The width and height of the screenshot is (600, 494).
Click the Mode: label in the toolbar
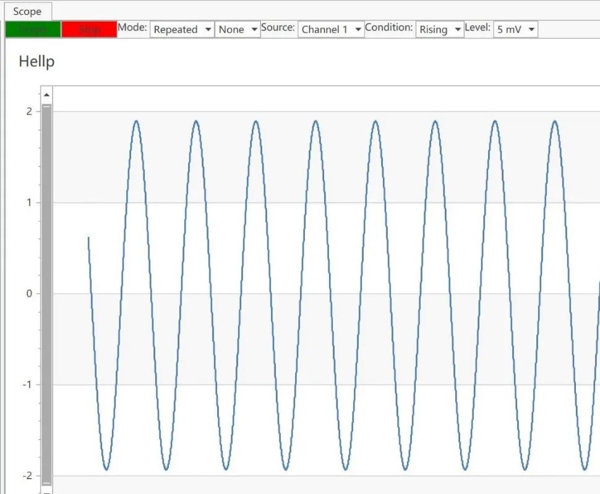point(132,28)
